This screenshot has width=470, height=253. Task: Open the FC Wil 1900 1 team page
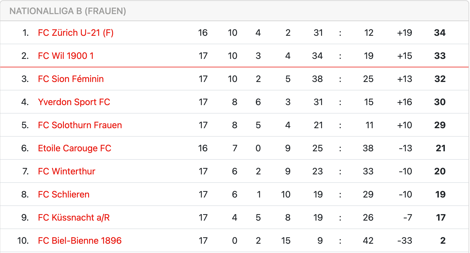(x=66, y=56)
